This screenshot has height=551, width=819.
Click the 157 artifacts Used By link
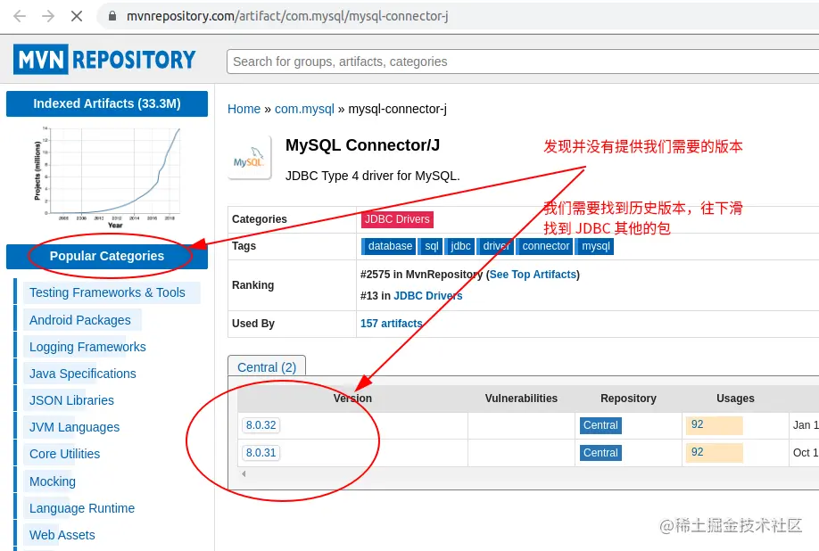391,323
